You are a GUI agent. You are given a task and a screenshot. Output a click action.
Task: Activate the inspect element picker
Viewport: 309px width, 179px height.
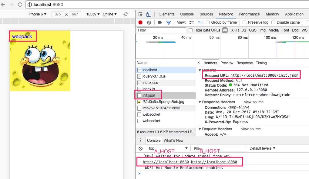(x=140, y=14)
